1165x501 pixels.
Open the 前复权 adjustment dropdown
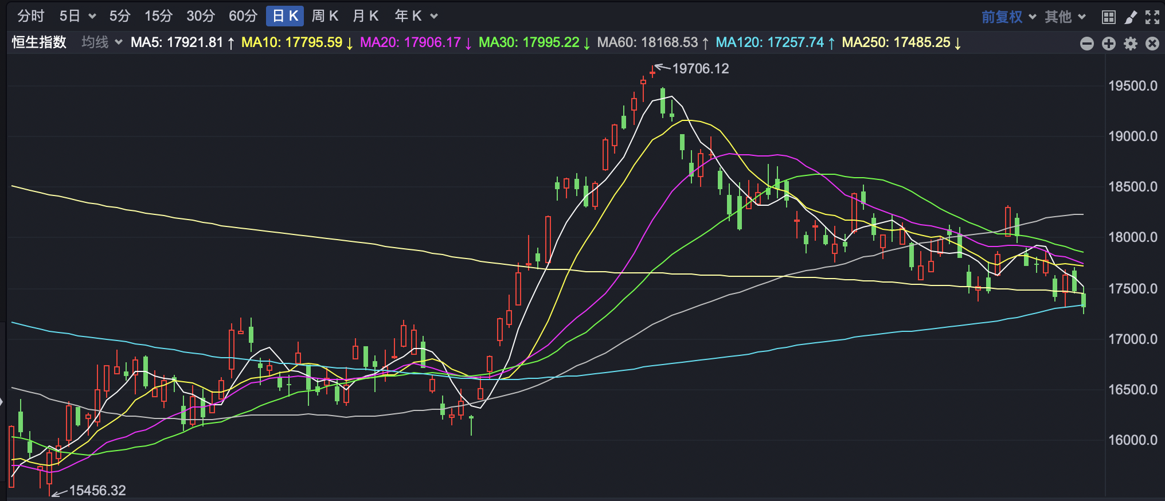pyautogui.click(x=1008, y=17)
